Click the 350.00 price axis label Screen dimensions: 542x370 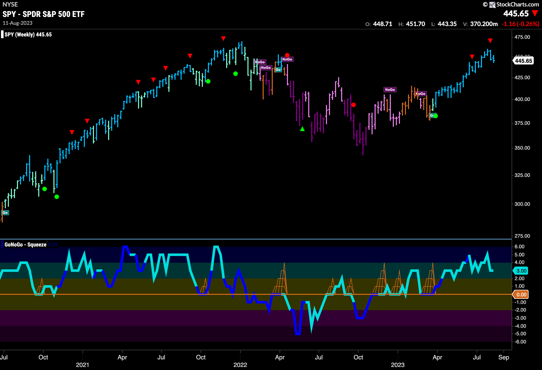522,148
